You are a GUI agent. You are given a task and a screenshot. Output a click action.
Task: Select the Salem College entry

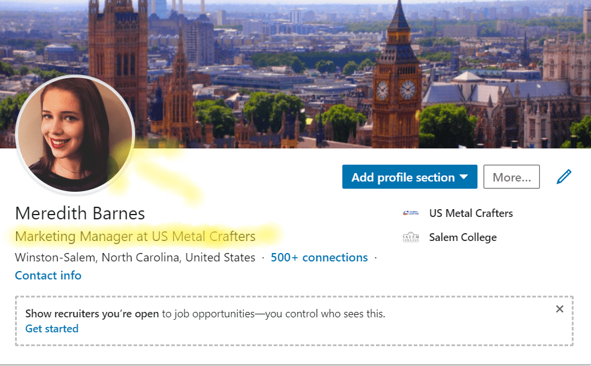[462, 237]
